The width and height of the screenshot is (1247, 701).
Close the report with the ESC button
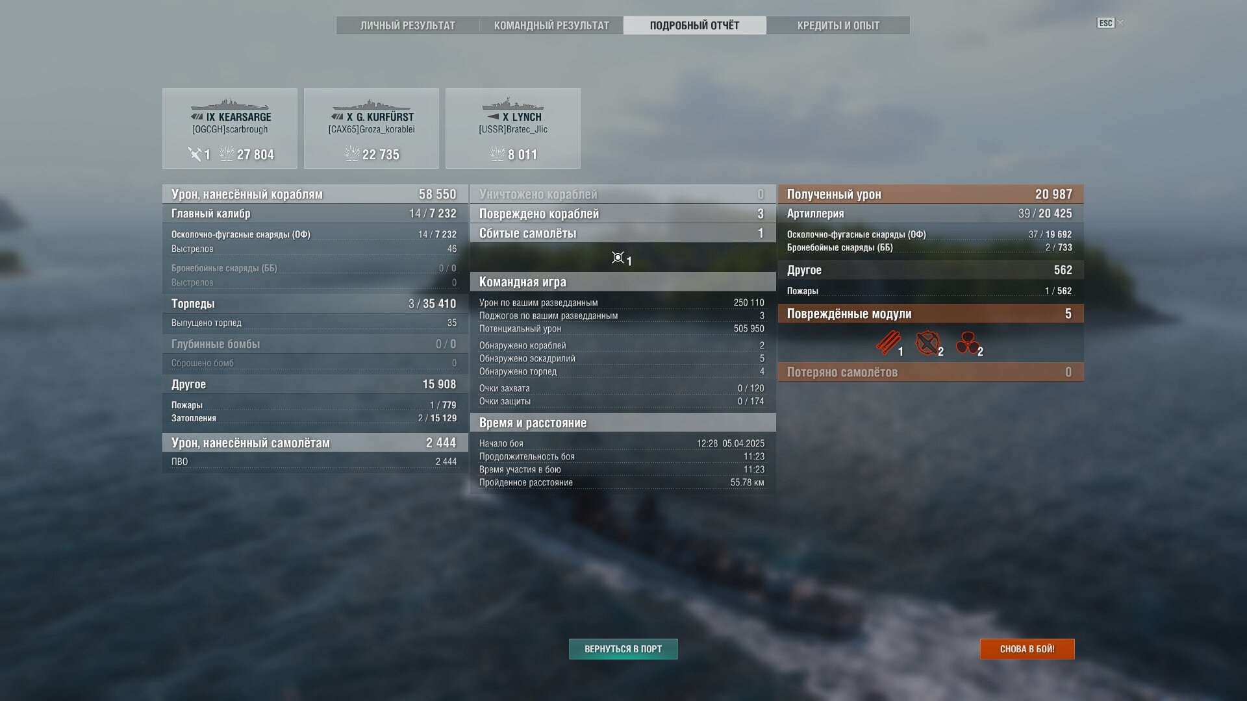point(1105,23)
